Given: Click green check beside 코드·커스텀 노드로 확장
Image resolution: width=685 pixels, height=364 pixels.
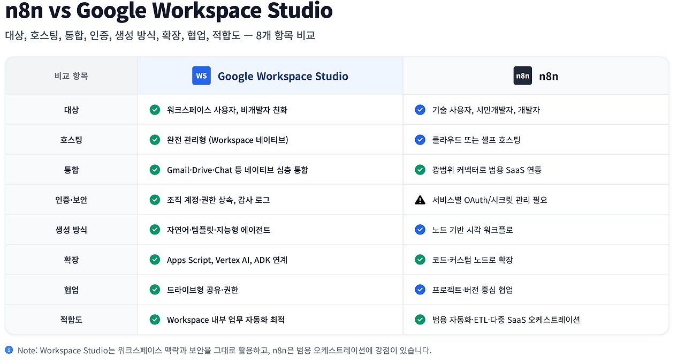Looking at the screenshot, I should click(x=420, y=260).
